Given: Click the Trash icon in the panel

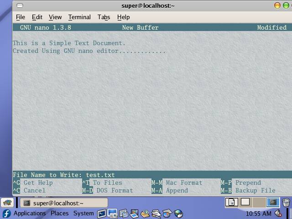Looking at the screenshot, I should [x=286, y=203].
